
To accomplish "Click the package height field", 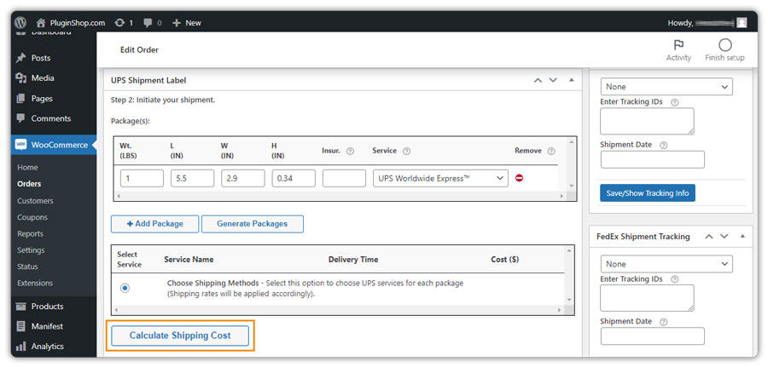I will pyautogui.click(x=294, y=178).
